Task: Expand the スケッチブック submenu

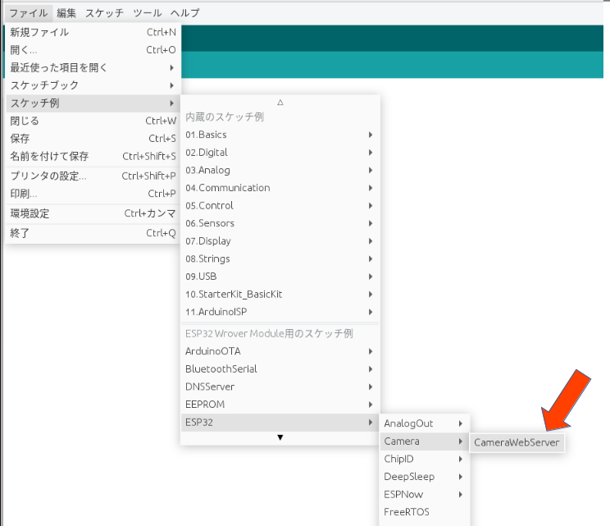Action: coord(93,85)
